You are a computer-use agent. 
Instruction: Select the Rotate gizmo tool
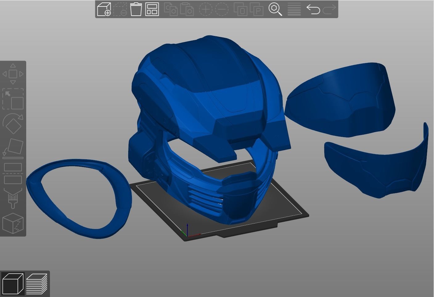point(13,124)
